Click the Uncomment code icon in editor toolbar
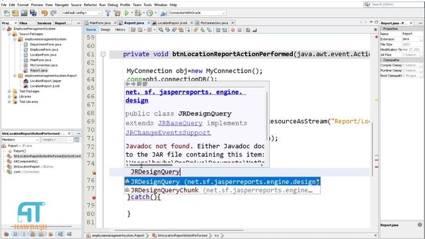 [x=255, y=30]
